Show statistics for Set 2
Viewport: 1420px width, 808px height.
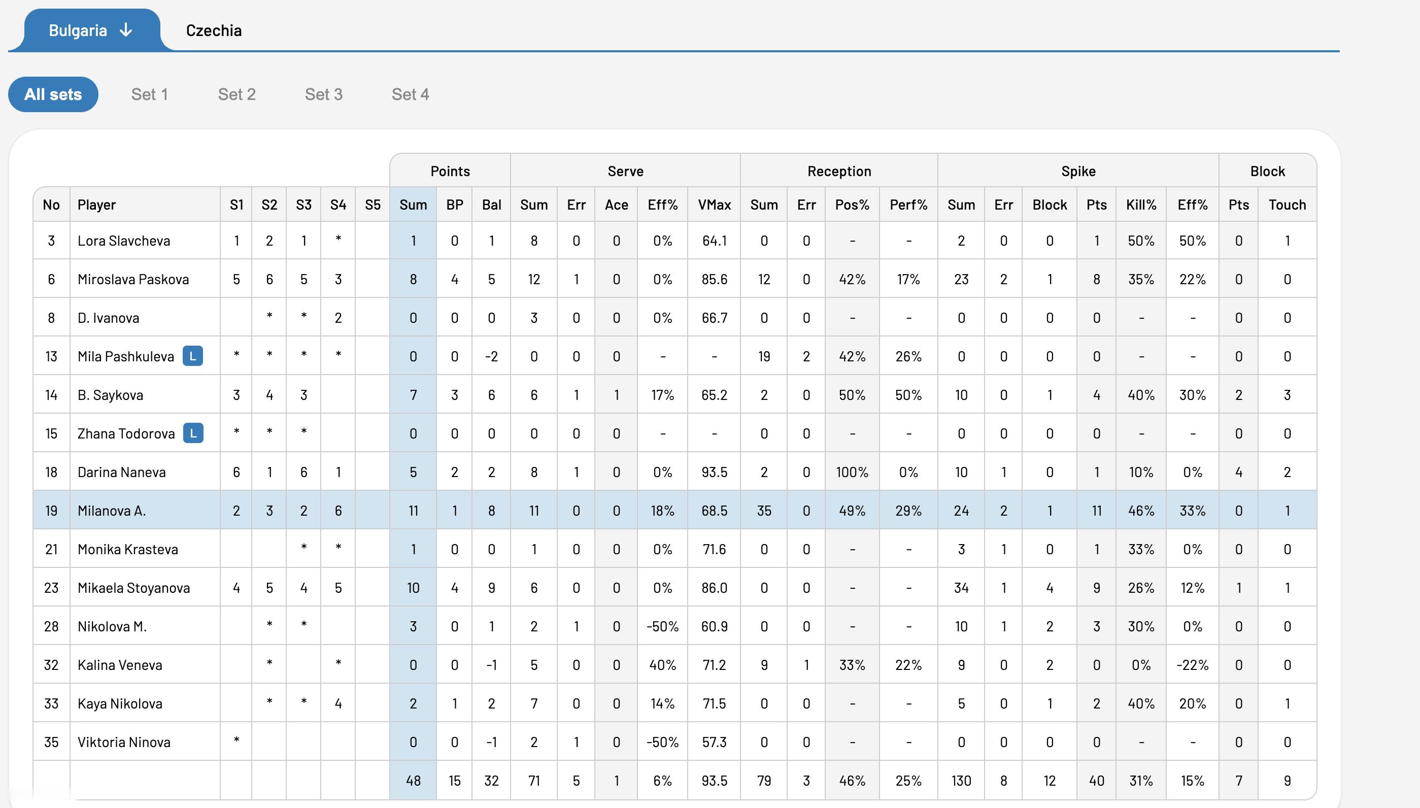click(x=237, y=94)
